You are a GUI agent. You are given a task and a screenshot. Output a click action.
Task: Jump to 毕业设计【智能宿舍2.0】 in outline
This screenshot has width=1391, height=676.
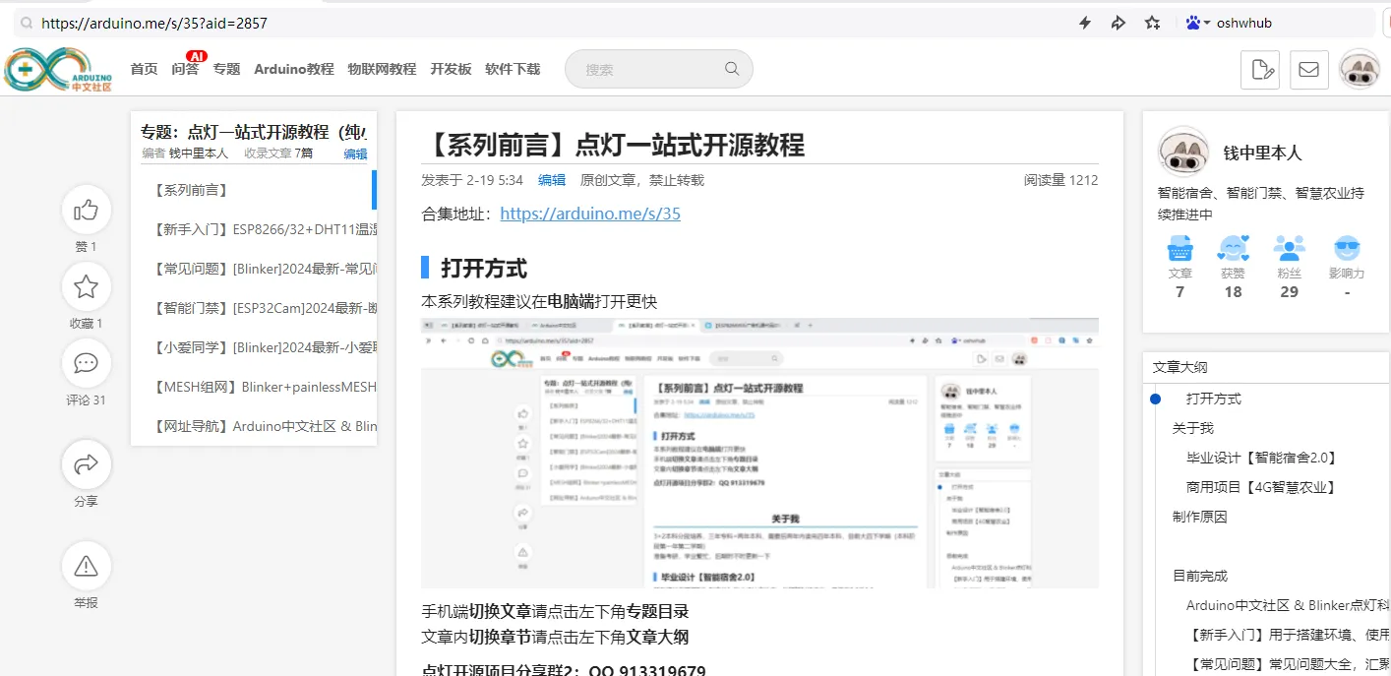(1262, 458)
